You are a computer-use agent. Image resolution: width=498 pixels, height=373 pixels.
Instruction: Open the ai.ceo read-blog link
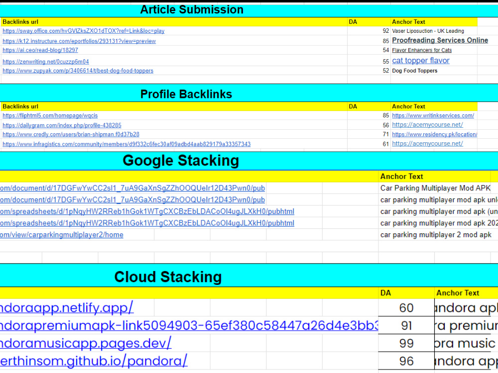coord(40,50)
